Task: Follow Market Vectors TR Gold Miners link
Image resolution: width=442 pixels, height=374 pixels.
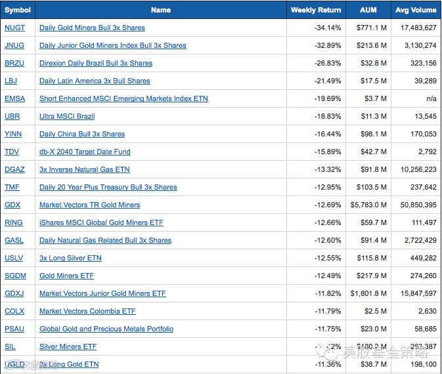Action: tap(89, 205)
